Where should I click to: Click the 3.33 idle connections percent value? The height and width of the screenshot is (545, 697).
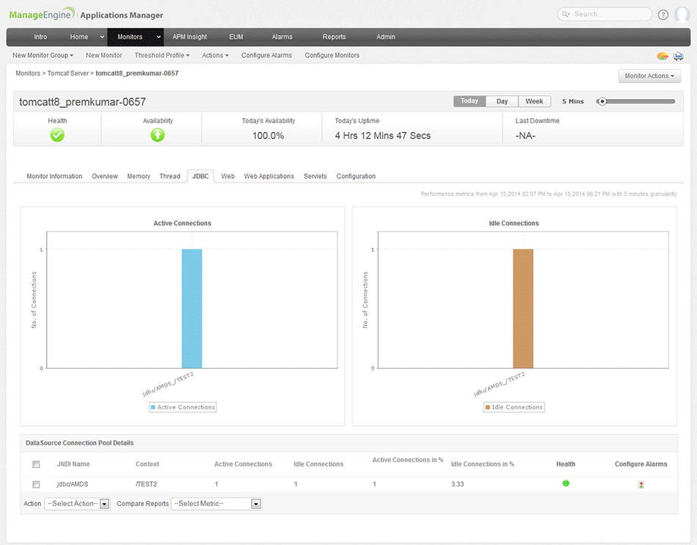coord(457,484)
